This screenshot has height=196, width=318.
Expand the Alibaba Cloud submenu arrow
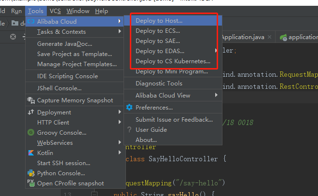[x=120, y=21]
